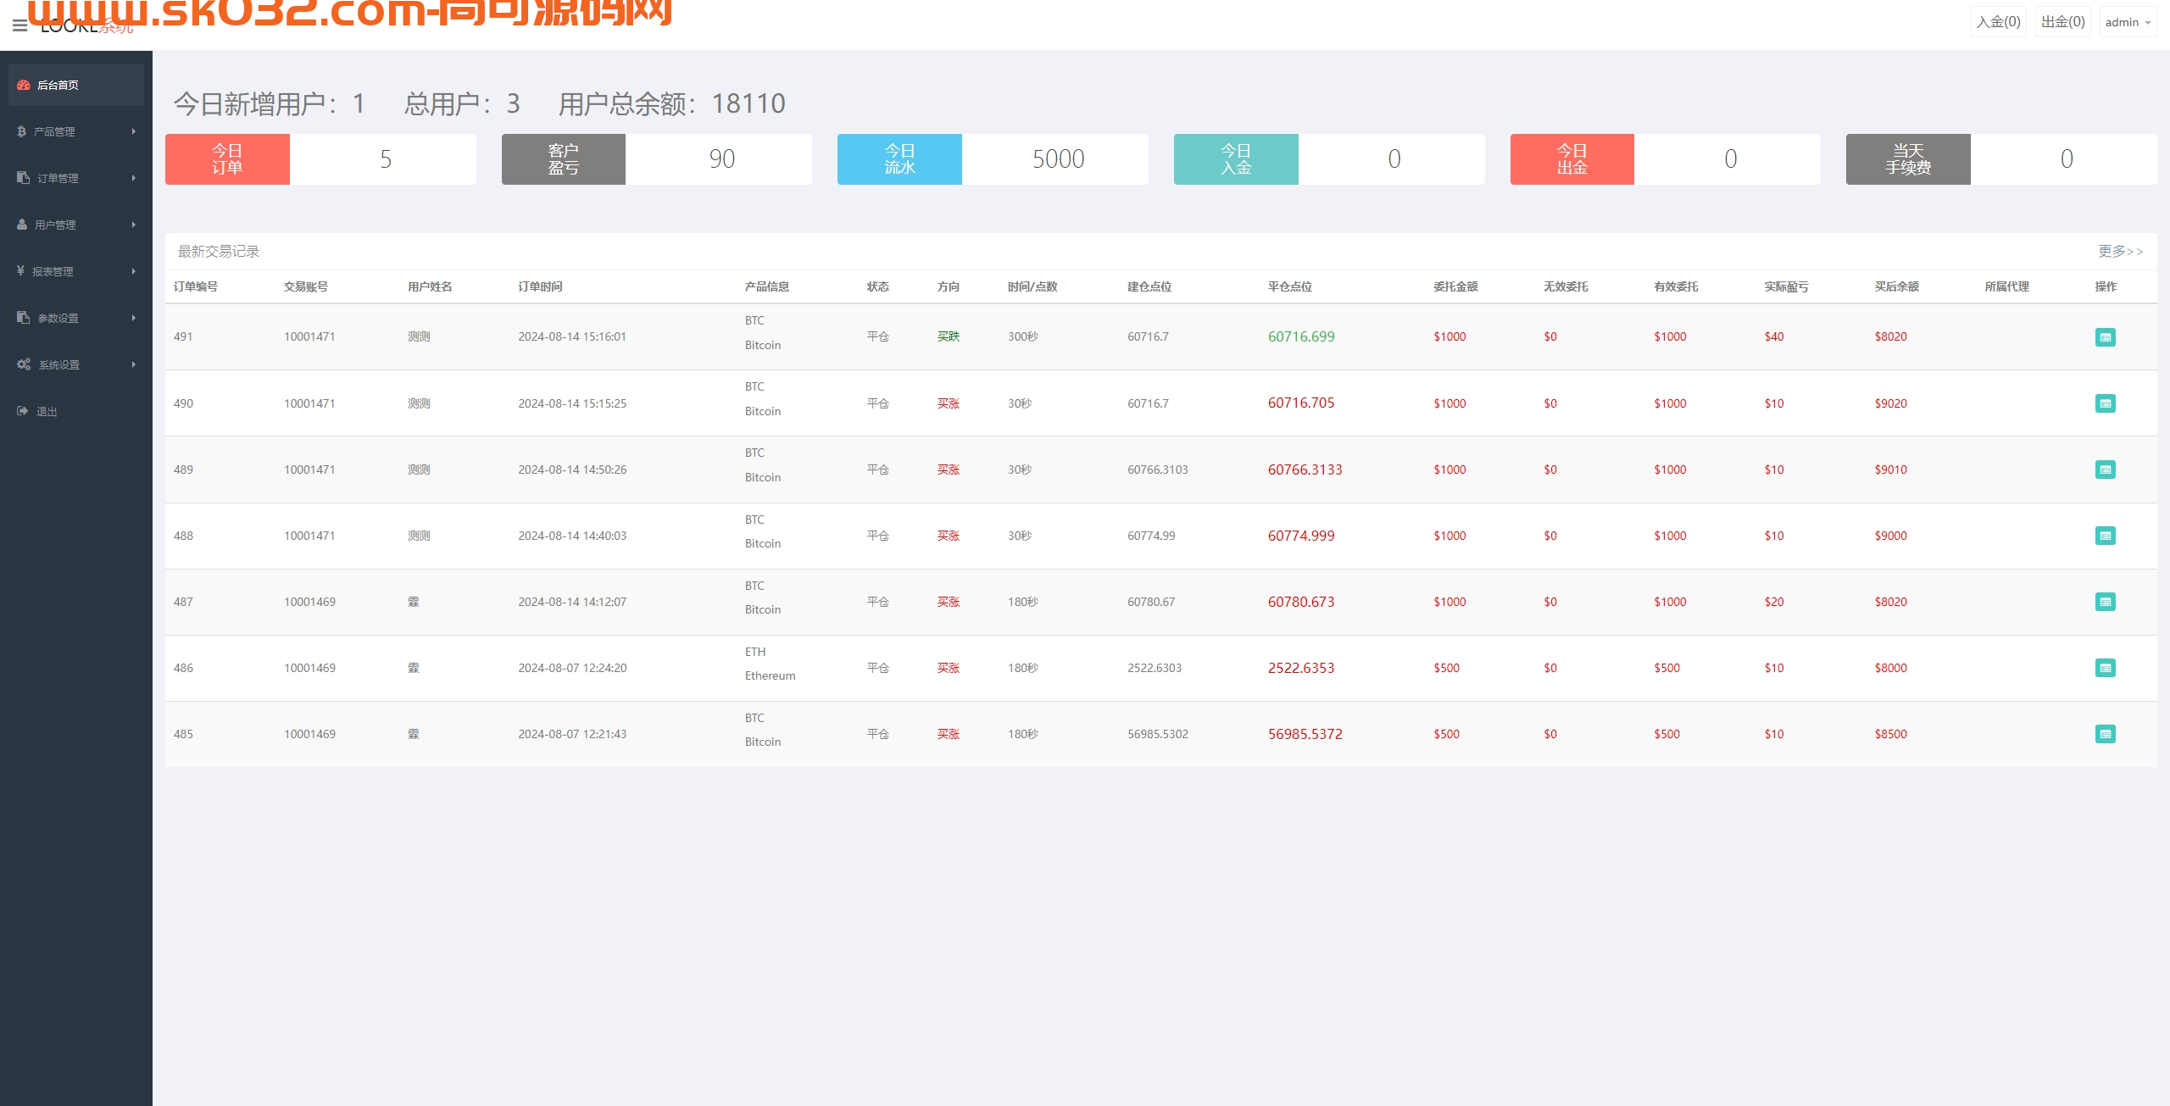This screenshot has height=1106, width=2170.
Task: Open details icon for order 491
Action: 2105,337
